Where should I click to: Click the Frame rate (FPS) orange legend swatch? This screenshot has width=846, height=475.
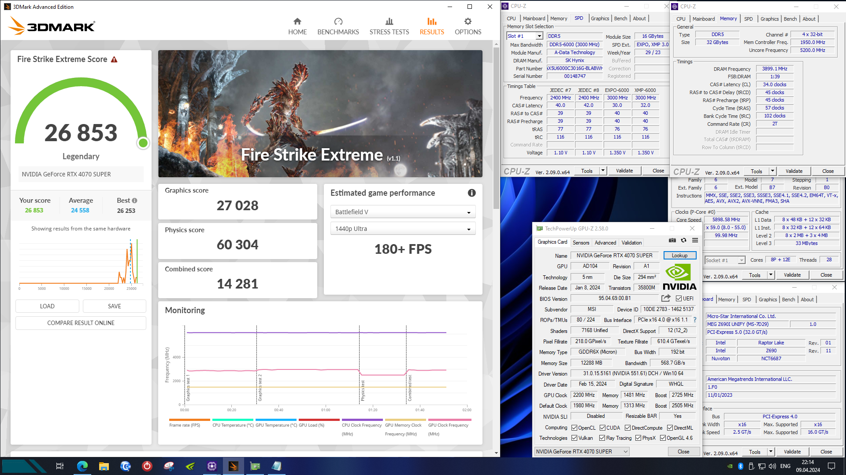[189, 420]
